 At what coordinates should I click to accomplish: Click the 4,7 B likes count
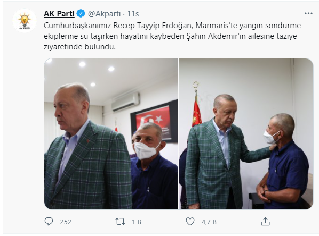pyautogui.click(x=209, y=222)
